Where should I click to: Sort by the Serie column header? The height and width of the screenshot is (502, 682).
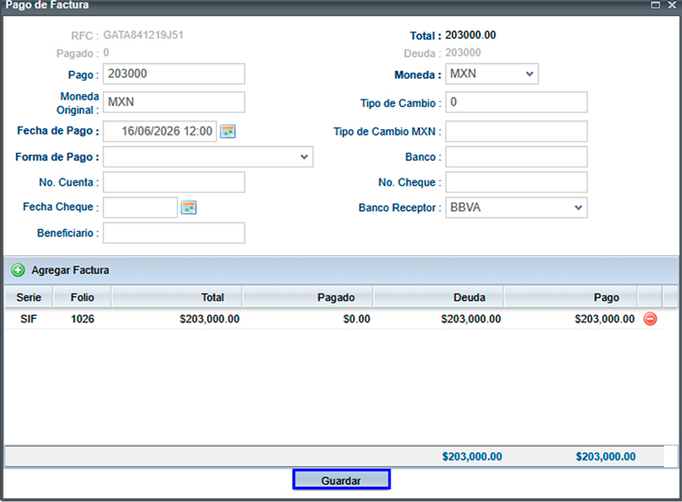click(29, 297)
